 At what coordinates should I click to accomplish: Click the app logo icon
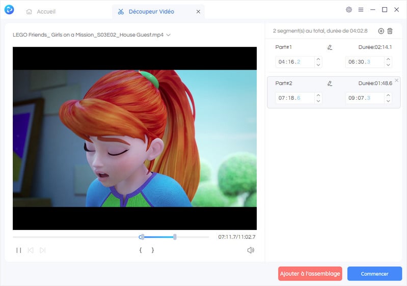[x=9, y=10]
